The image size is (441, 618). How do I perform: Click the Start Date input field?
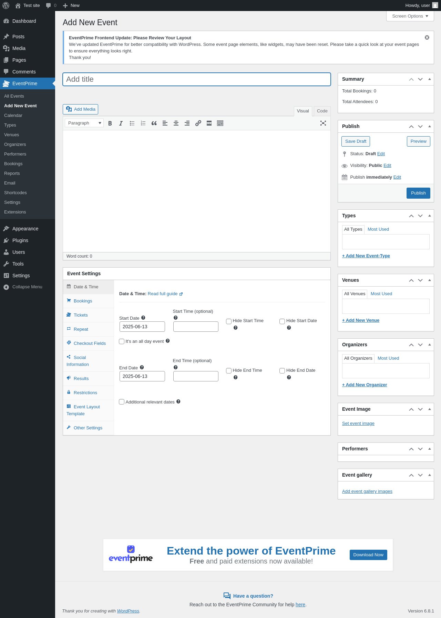[x=142, y=327]
